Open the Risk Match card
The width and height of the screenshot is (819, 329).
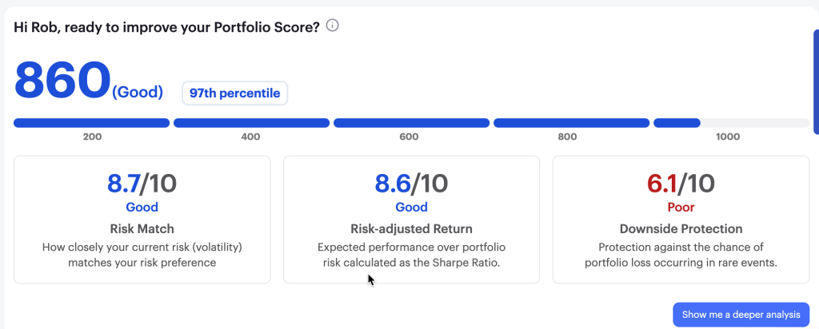142,219
